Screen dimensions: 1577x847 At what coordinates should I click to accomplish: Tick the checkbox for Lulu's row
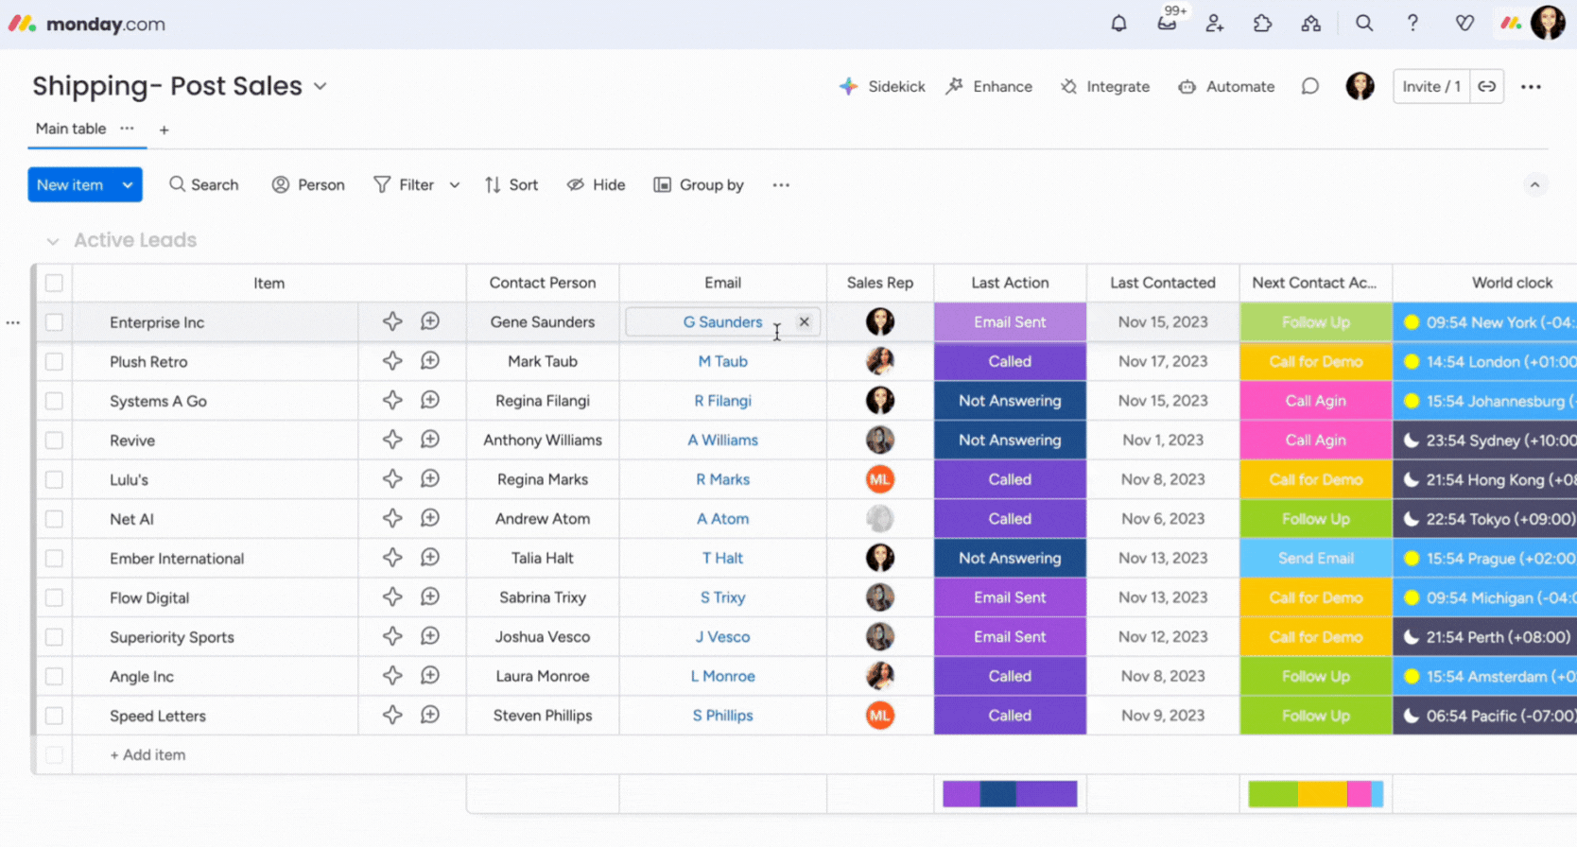(55, 480)
